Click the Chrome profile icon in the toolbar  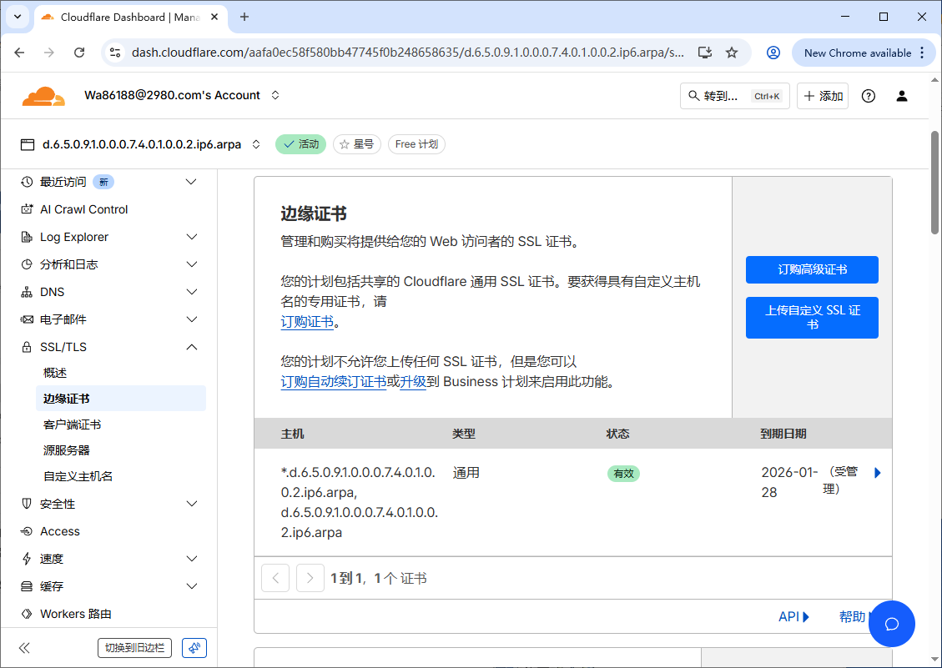[x=773, y=53]
